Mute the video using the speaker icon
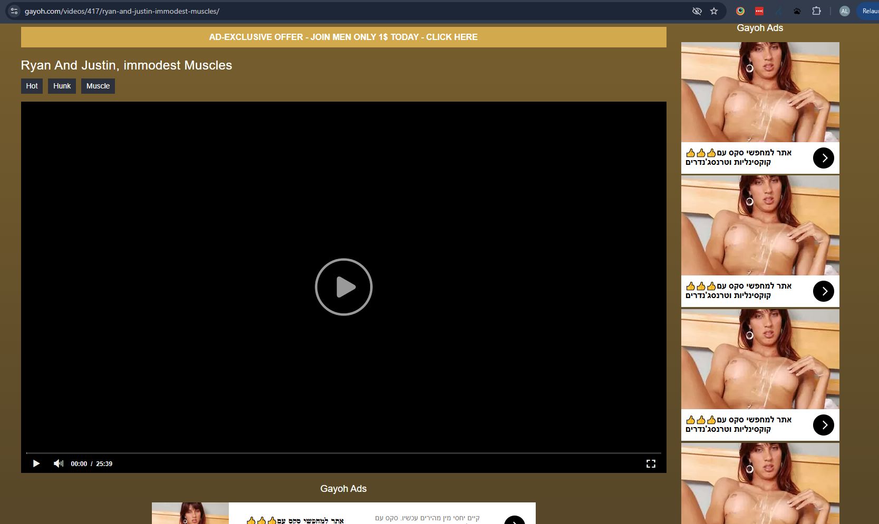 (x=58, y=463)
